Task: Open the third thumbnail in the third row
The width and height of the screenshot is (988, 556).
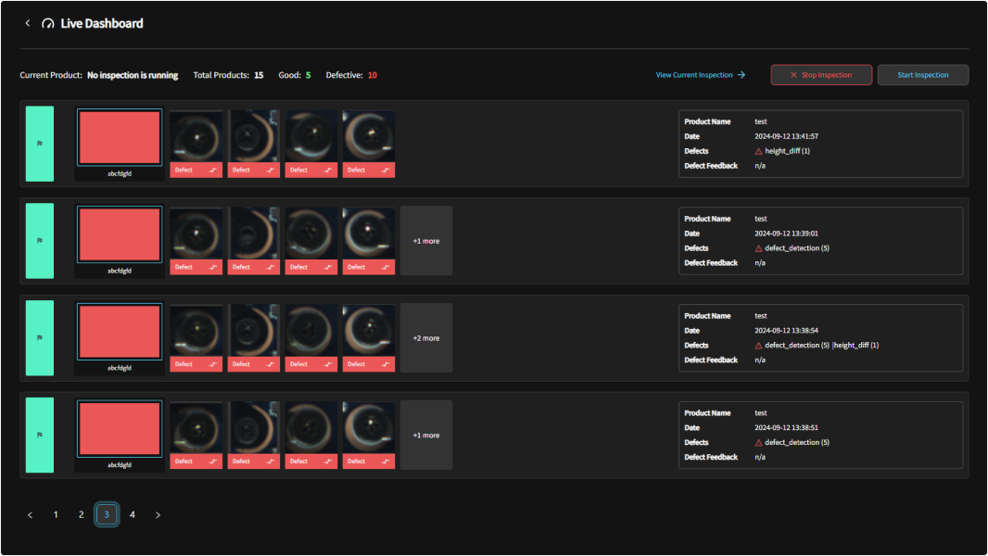Action: 311,330
